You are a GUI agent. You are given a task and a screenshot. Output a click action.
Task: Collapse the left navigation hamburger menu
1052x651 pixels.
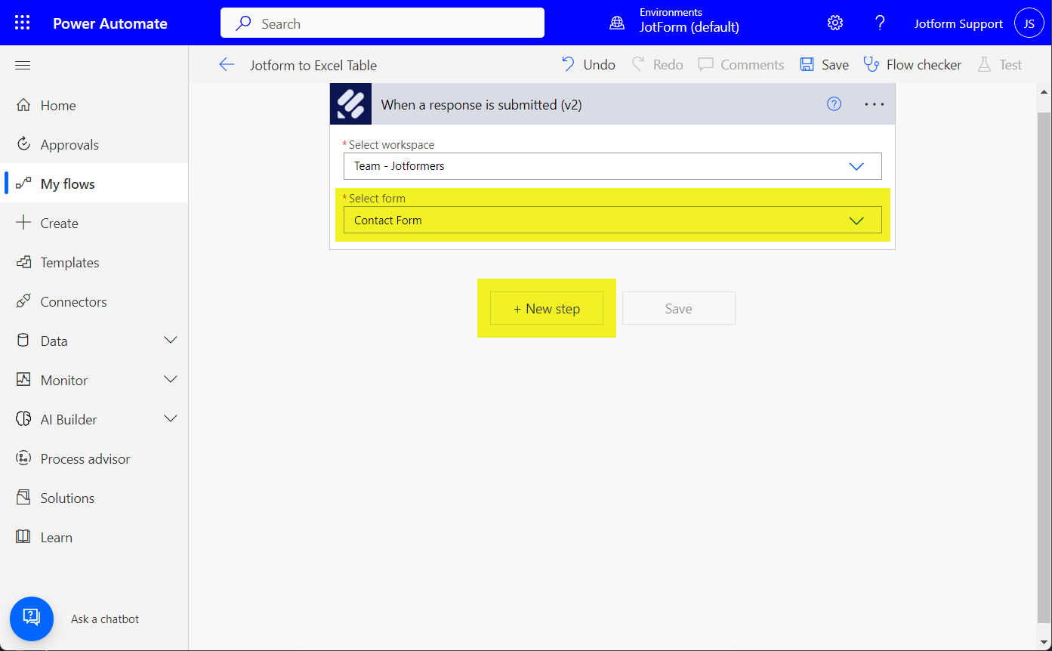23,65
